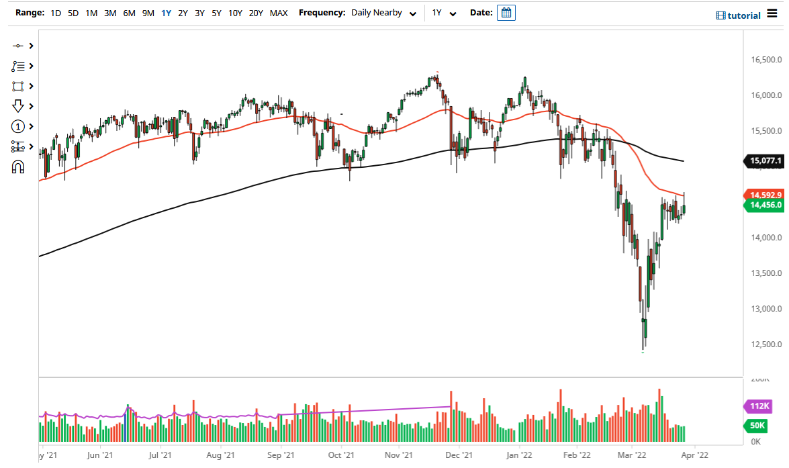Switch to the 3M range
The height and width of the screenshot is (468, 789).
pos(110,13)
